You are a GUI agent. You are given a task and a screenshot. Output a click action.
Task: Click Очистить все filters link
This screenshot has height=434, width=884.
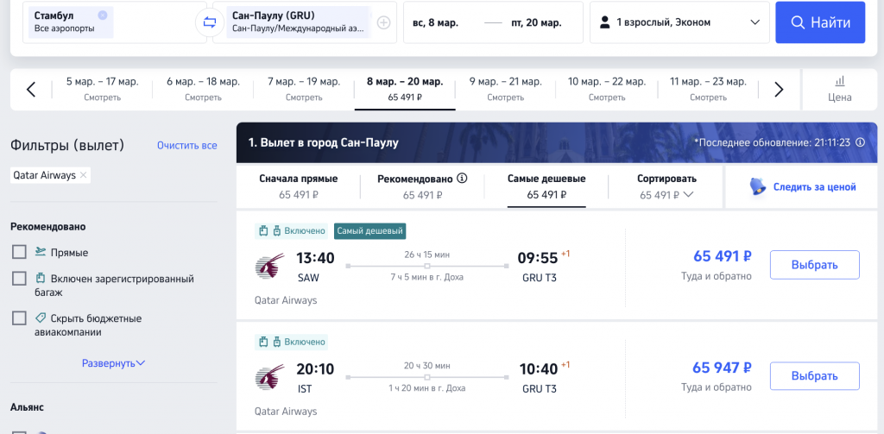pos(187,146)
